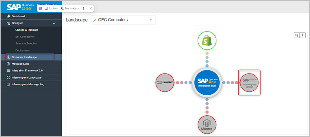This screenshot has height=137, width=310.
Task: Open the Magento node
Action: pyautogui.click(x=207, y=124)
